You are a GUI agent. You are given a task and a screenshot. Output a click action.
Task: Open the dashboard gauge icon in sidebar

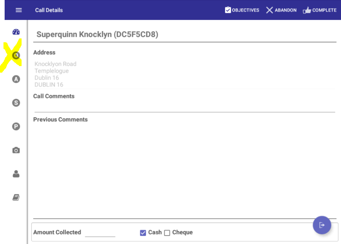[16, 32]
